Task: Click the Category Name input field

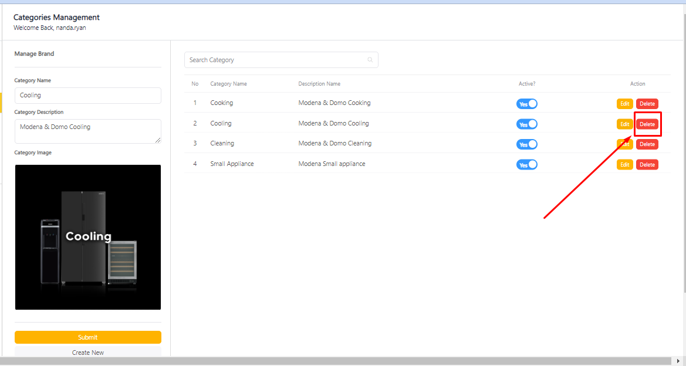Action: (88, 96)
